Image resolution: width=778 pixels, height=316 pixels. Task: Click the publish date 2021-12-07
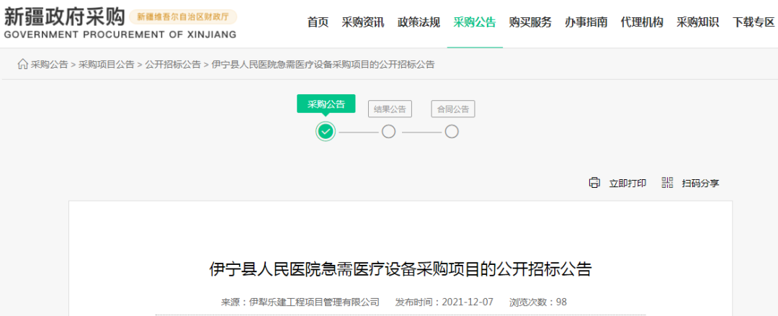tap(468, 302)
